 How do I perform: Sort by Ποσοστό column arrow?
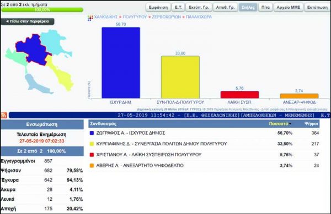tap(290, 124)
